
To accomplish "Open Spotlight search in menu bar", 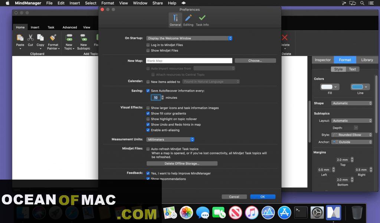I will point(362,3).
